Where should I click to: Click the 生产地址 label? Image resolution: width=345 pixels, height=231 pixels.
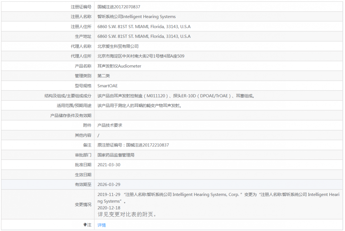pos(83,36)
